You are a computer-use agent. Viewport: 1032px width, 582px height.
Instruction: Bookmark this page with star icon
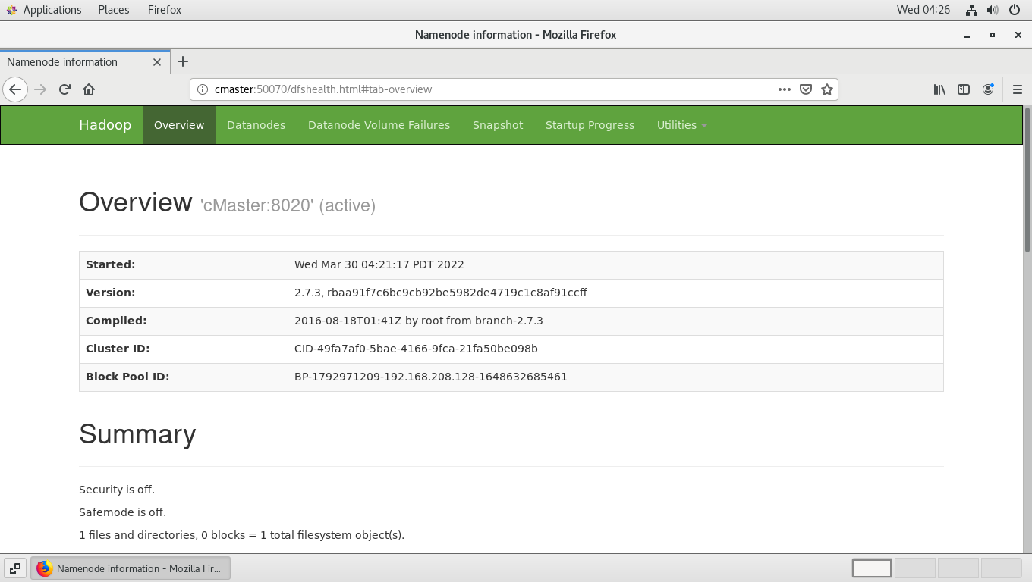[x=827, y=89]
